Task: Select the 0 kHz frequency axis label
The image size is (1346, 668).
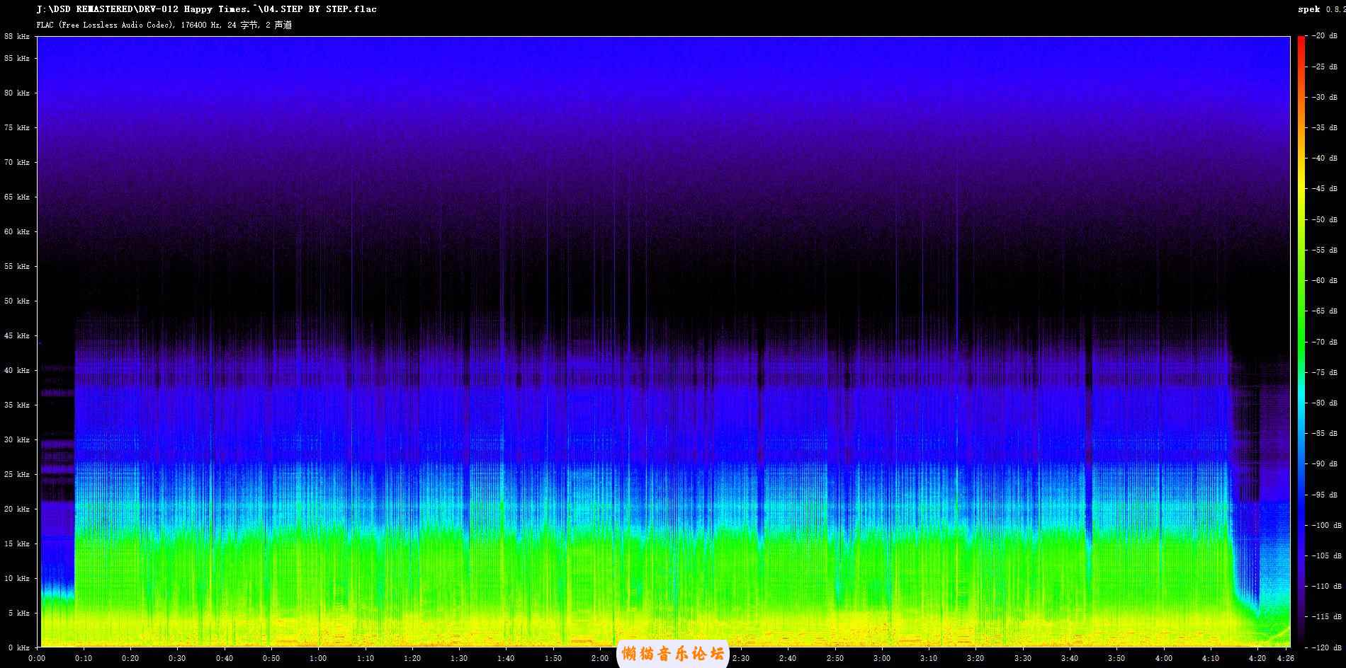Action: pos(19,647)
